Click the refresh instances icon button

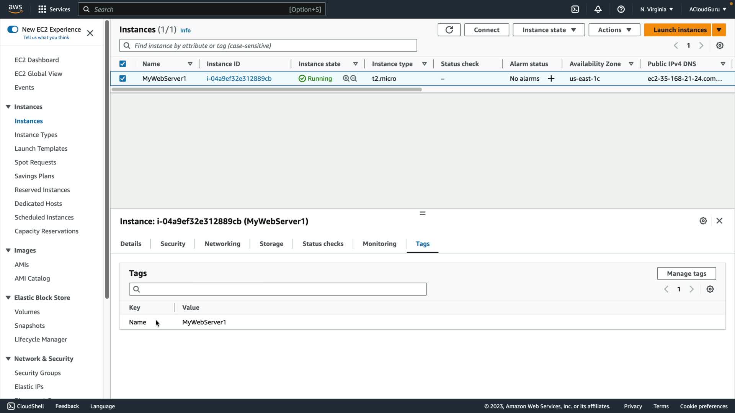click(449, 30)
